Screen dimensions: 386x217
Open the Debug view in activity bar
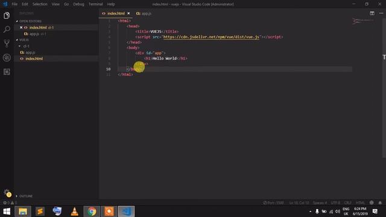click(x=7, y=58)
